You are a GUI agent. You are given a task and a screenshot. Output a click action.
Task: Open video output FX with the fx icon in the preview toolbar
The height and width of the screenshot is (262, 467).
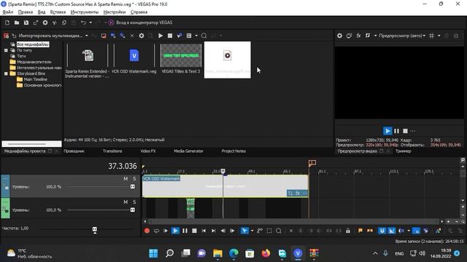[x=358, y=36]
